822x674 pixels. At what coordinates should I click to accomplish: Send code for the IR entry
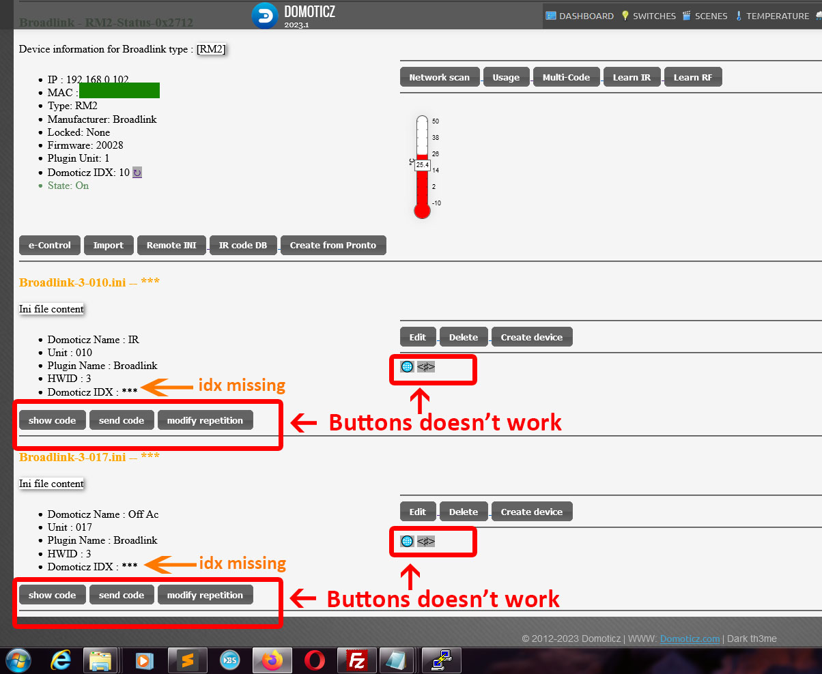tap(122, 420)
